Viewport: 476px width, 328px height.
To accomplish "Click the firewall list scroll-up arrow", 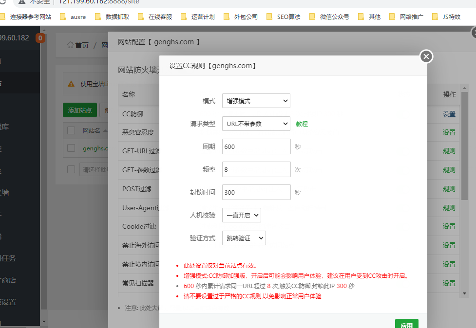I will pyautogui.click(x=464, y=88).
